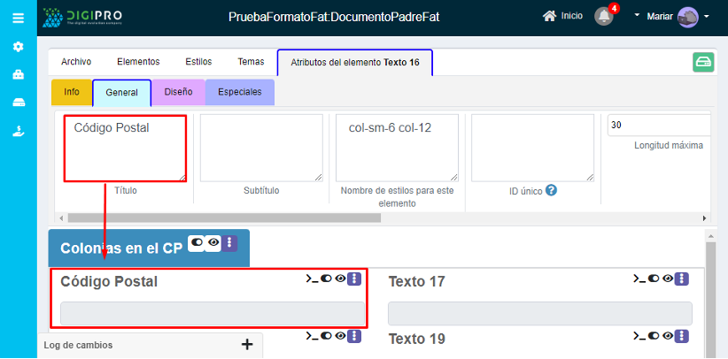Select the Especiales tab
728x359 pixels.
pyautogui.click(x=239, y=92)
